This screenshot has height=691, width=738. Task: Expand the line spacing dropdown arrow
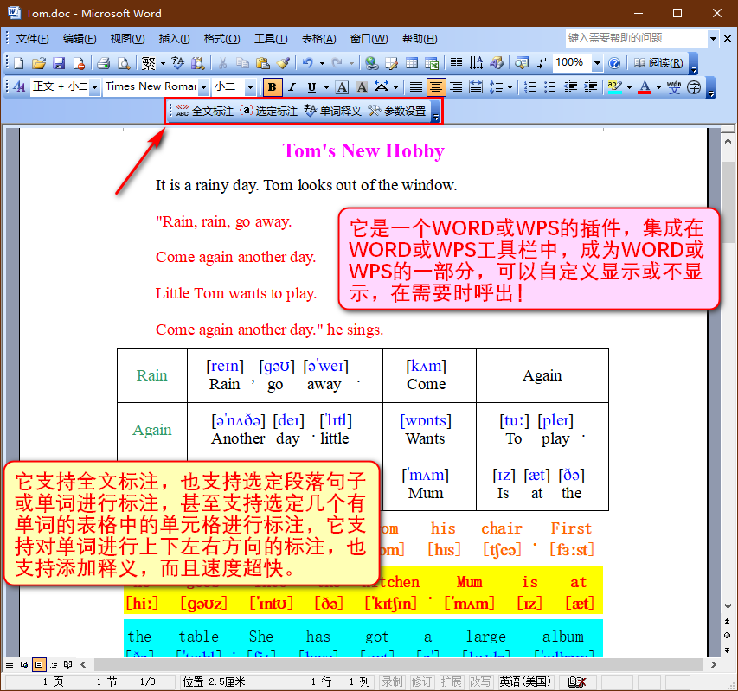point(510,87)
